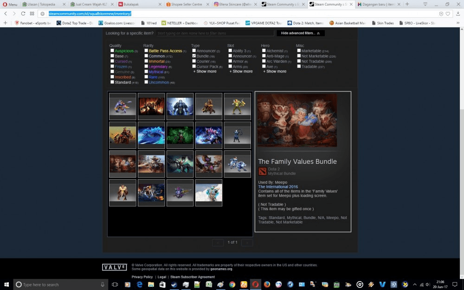The image size is (464, 290).
Task: Open the Legal footer link
Action: (x=162, y=277)
